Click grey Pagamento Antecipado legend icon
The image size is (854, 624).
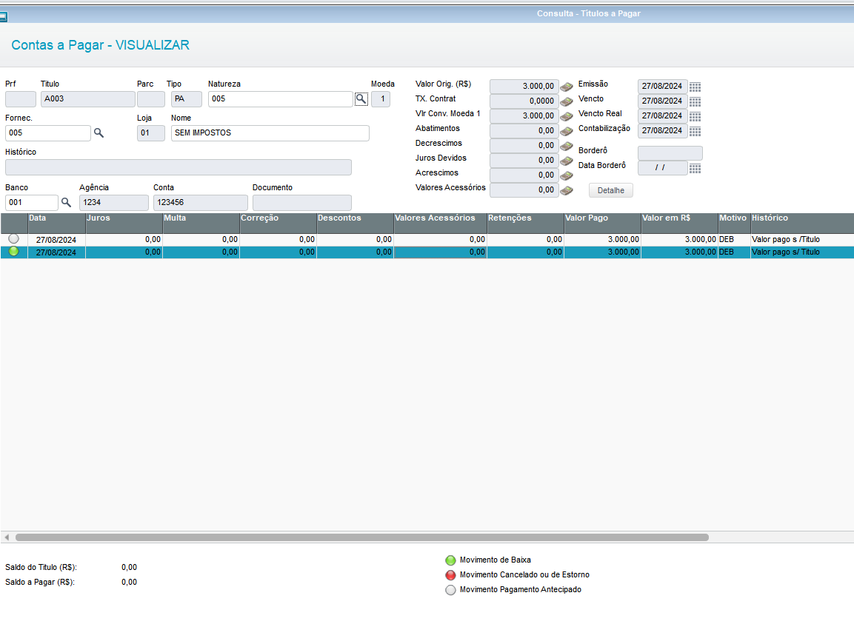pos(450,590)
